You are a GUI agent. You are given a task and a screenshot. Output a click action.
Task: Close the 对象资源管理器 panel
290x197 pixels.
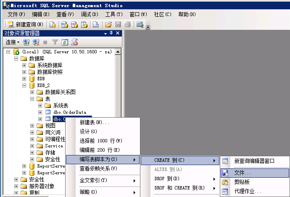[x=118, y=33]
